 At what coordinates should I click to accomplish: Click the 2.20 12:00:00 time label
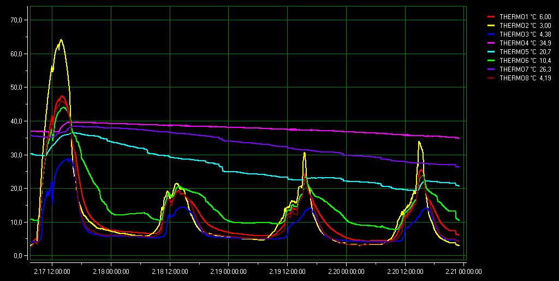point(405,272)
